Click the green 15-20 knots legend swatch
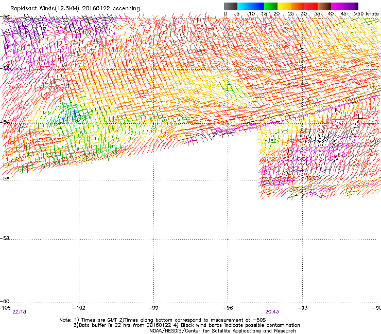Screen dimensions: 381x334 click(x=271, y=6)
